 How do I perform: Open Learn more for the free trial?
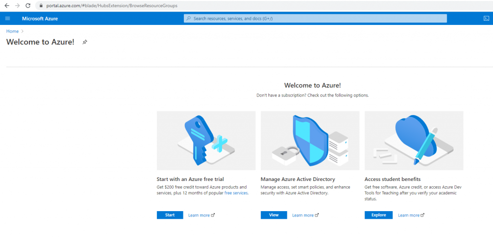pos(202,215)
